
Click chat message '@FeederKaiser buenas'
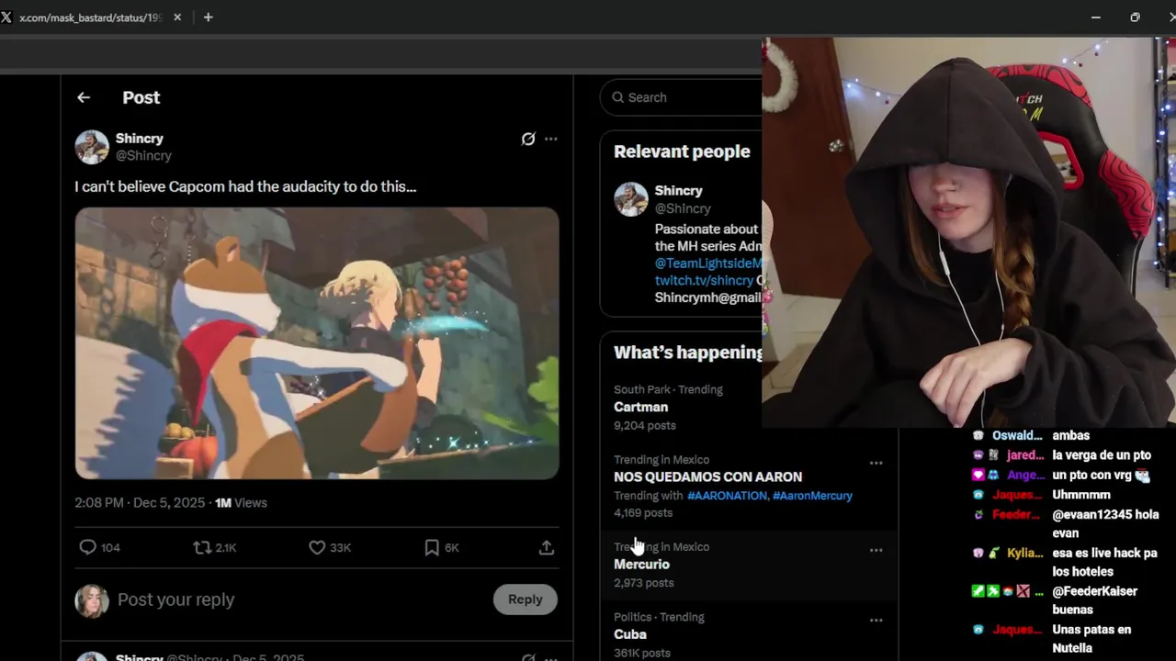point(1094,600)
